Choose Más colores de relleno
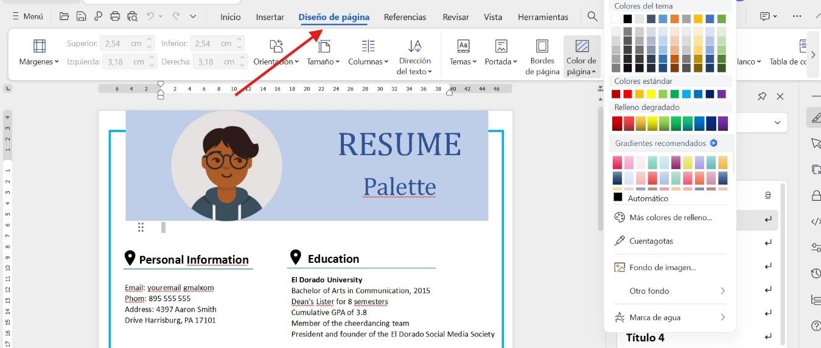The image size is (821, 348). click(669, 217)
